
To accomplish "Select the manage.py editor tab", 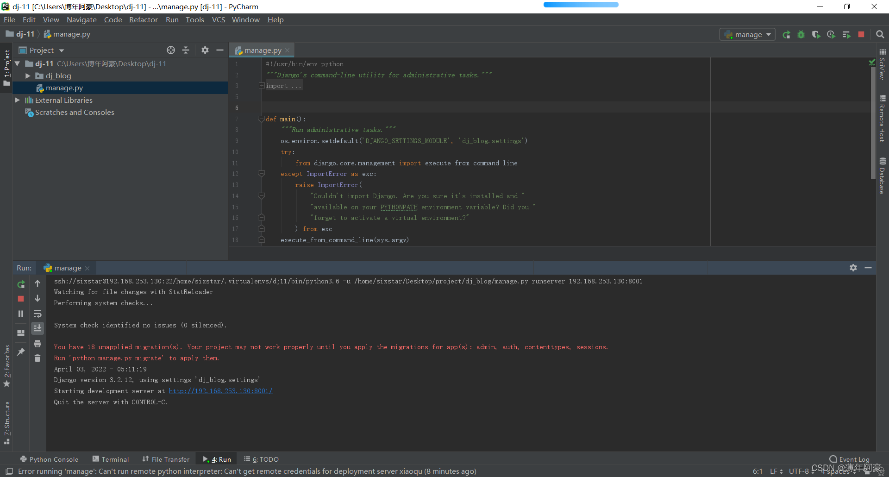I will 262,50.
